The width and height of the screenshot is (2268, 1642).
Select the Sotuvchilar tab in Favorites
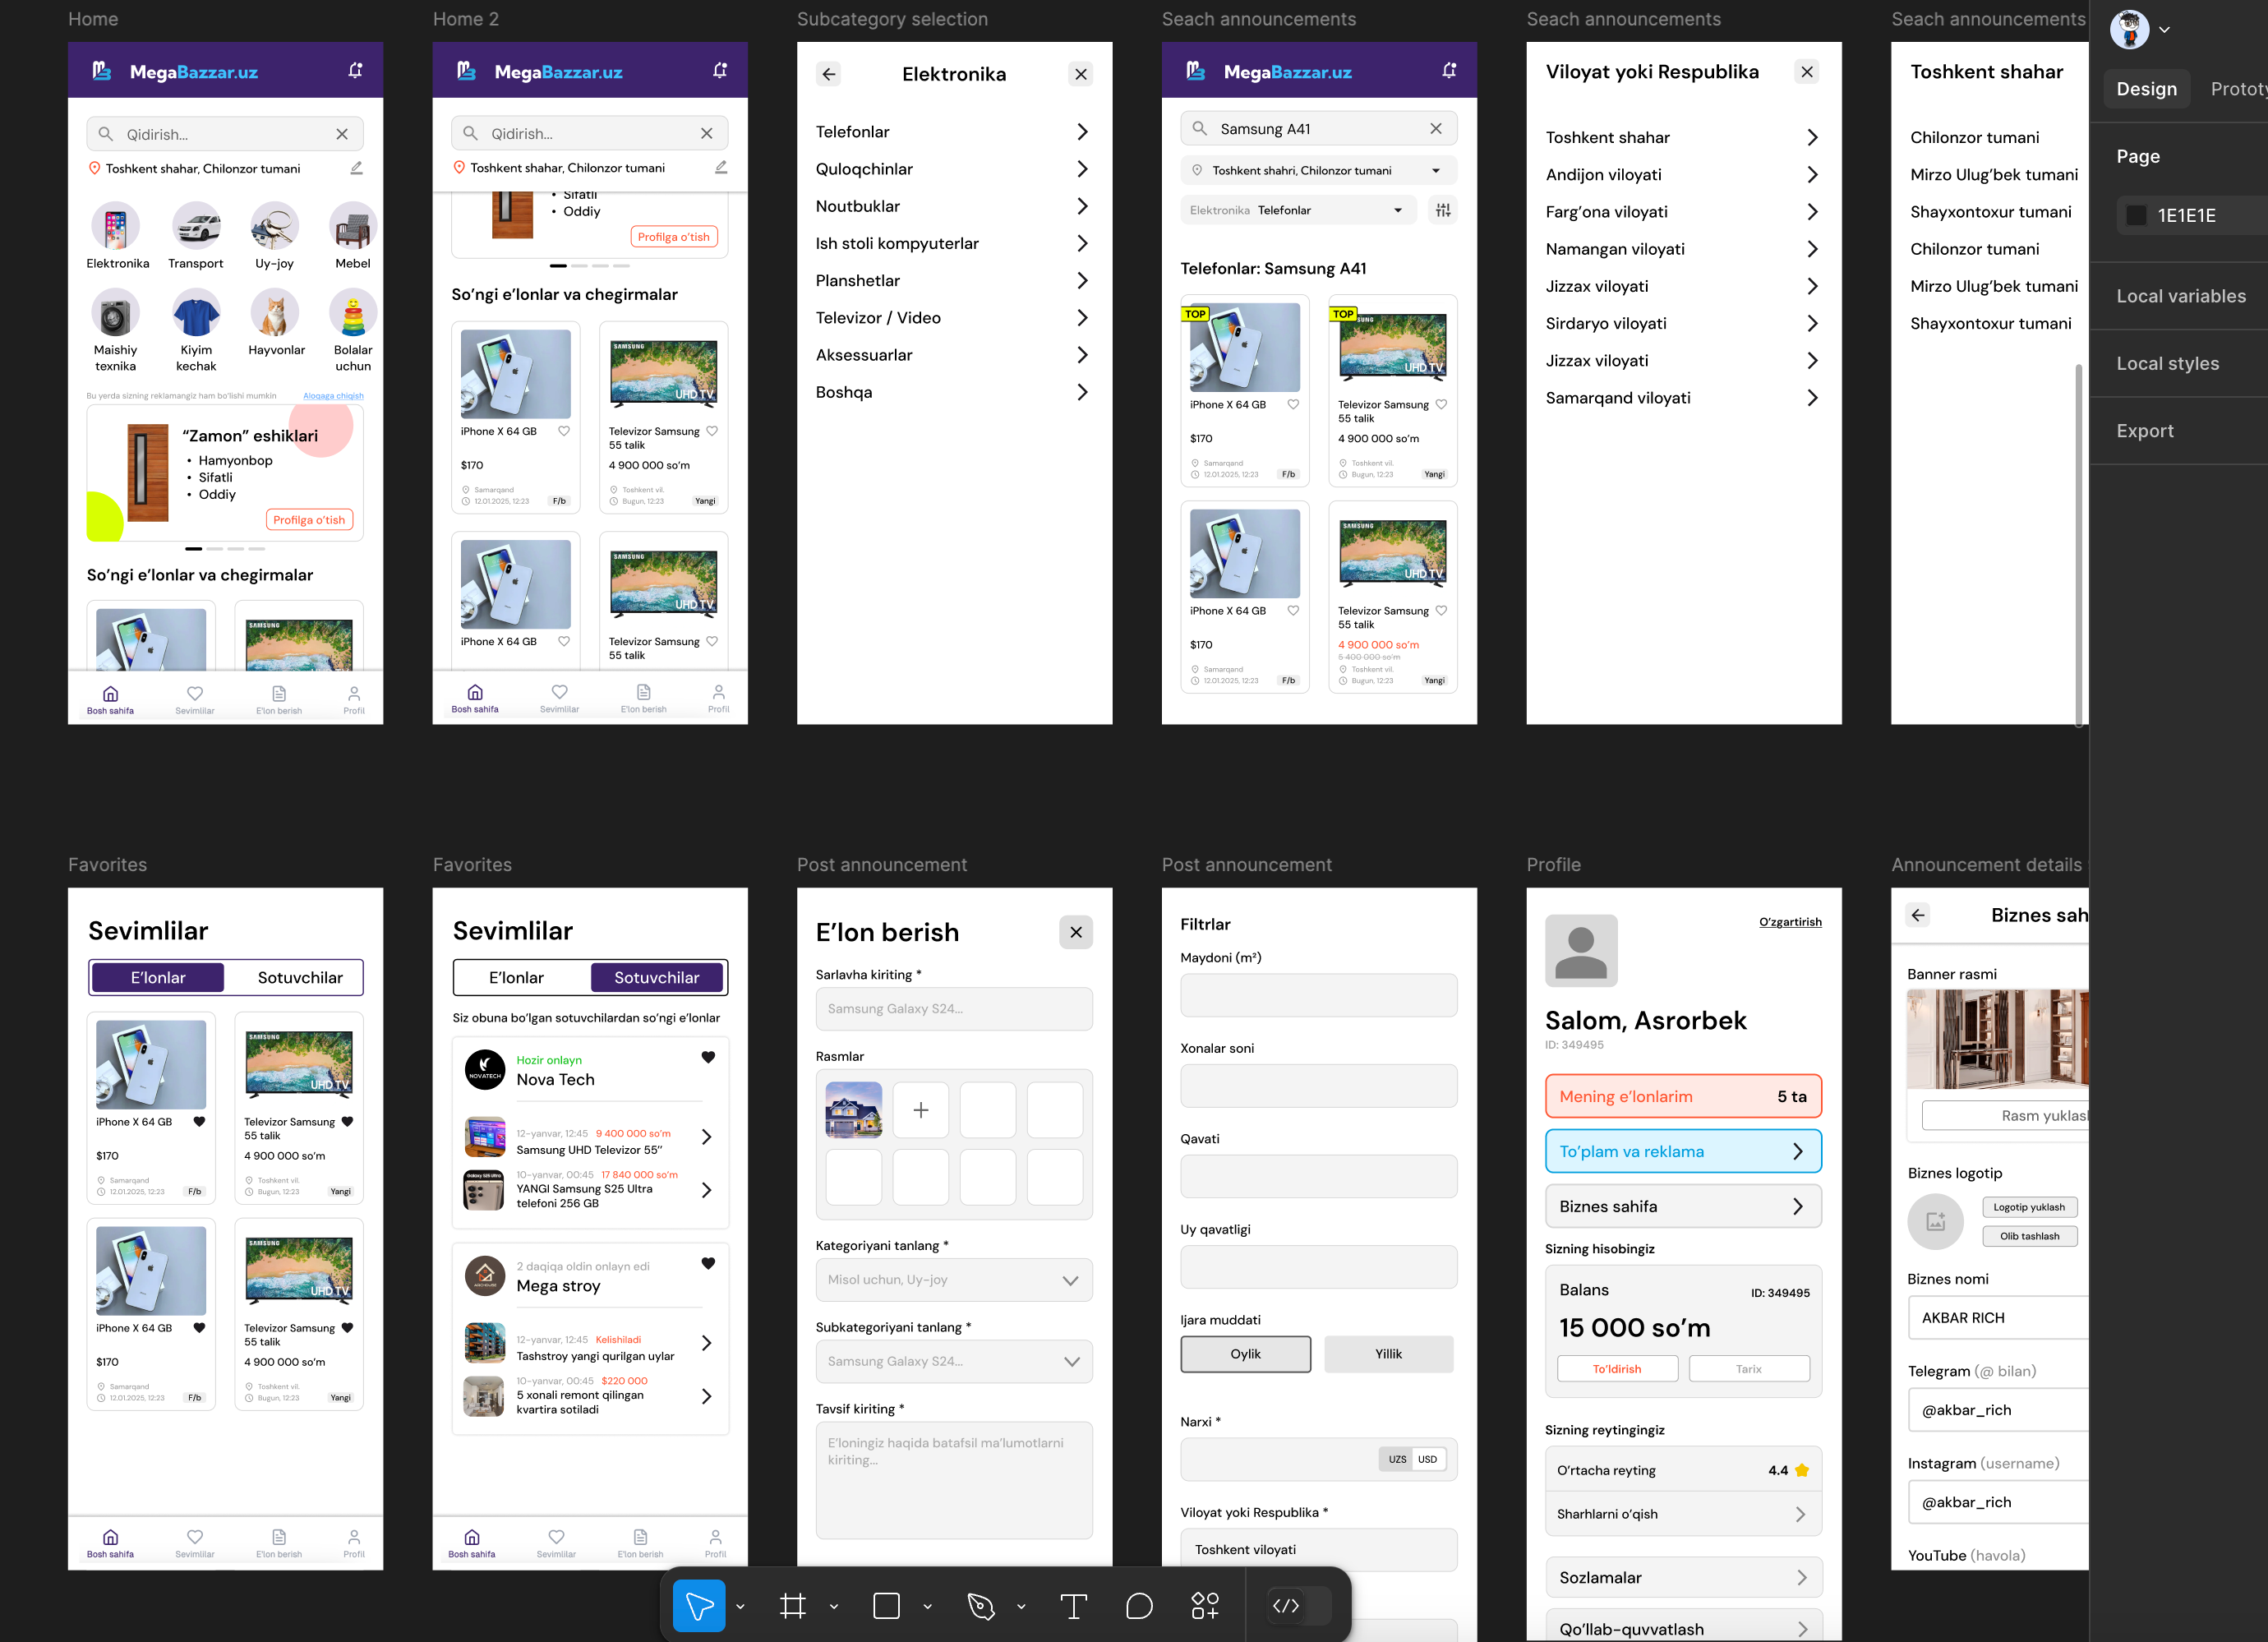click(300, 978)
